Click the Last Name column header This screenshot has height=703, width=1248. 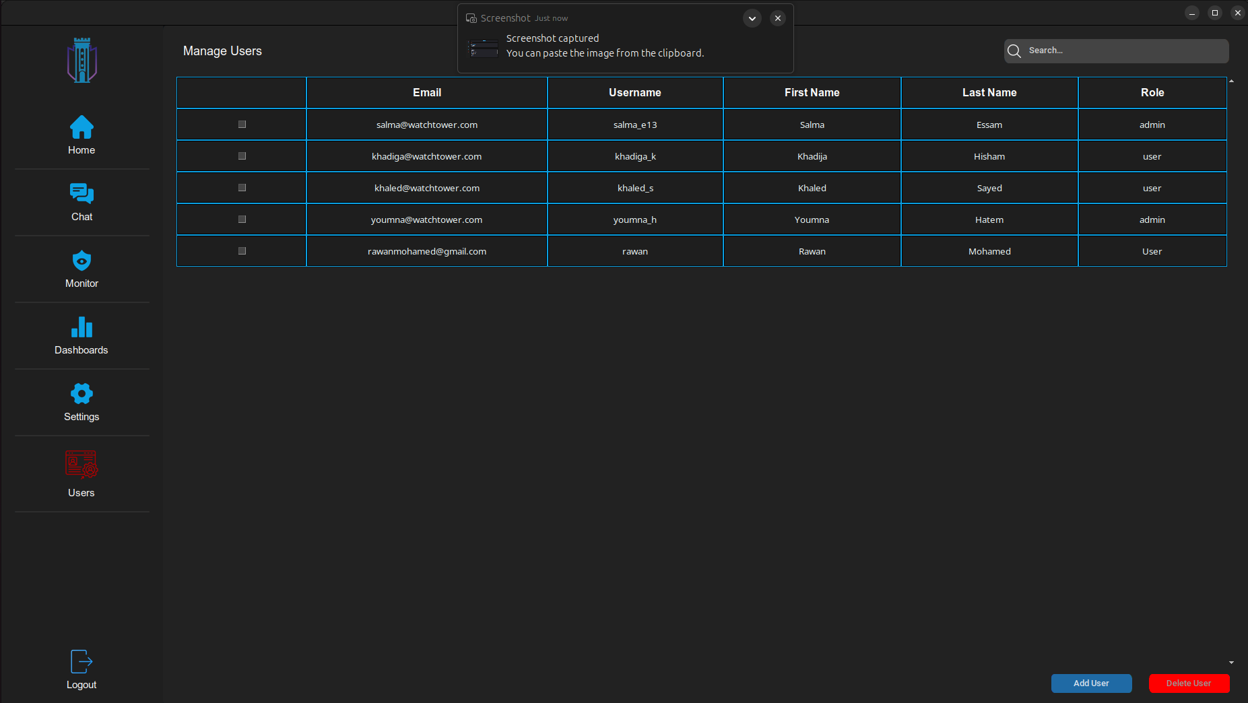point(989,92)
